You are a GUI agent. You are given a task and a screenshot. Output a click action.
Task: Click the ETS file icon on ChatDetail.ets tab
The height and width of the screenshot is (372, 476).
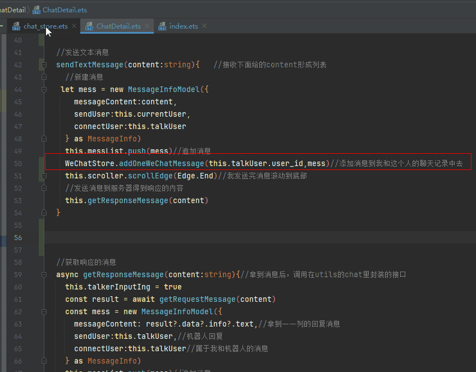tap(89, 25)
